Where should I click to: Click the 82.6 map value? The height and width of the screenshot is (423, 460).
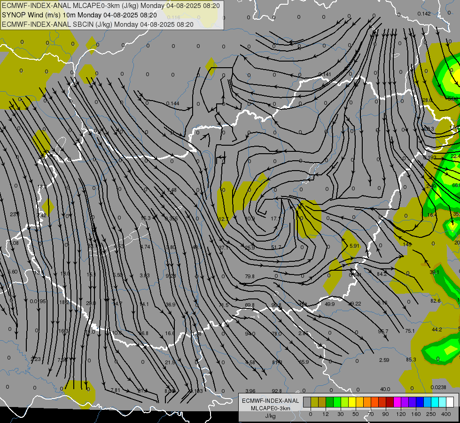(436, 301)
